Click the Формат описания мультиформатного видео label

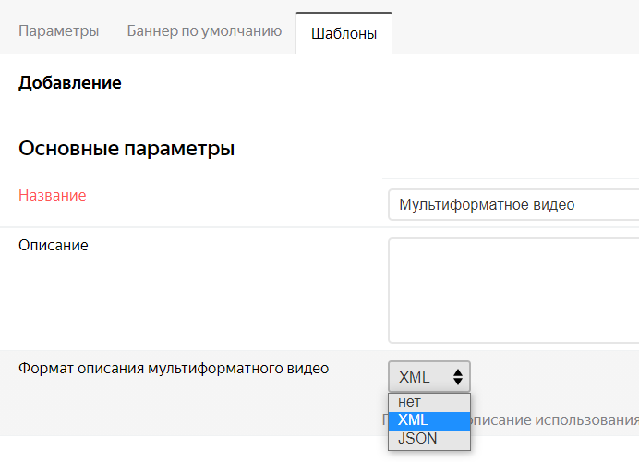click(x=174, y=369)
